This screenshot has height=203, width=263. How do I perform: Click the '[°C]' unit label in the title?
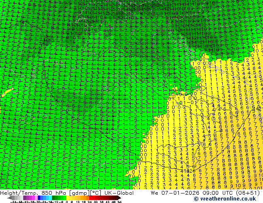coord(96,193)
